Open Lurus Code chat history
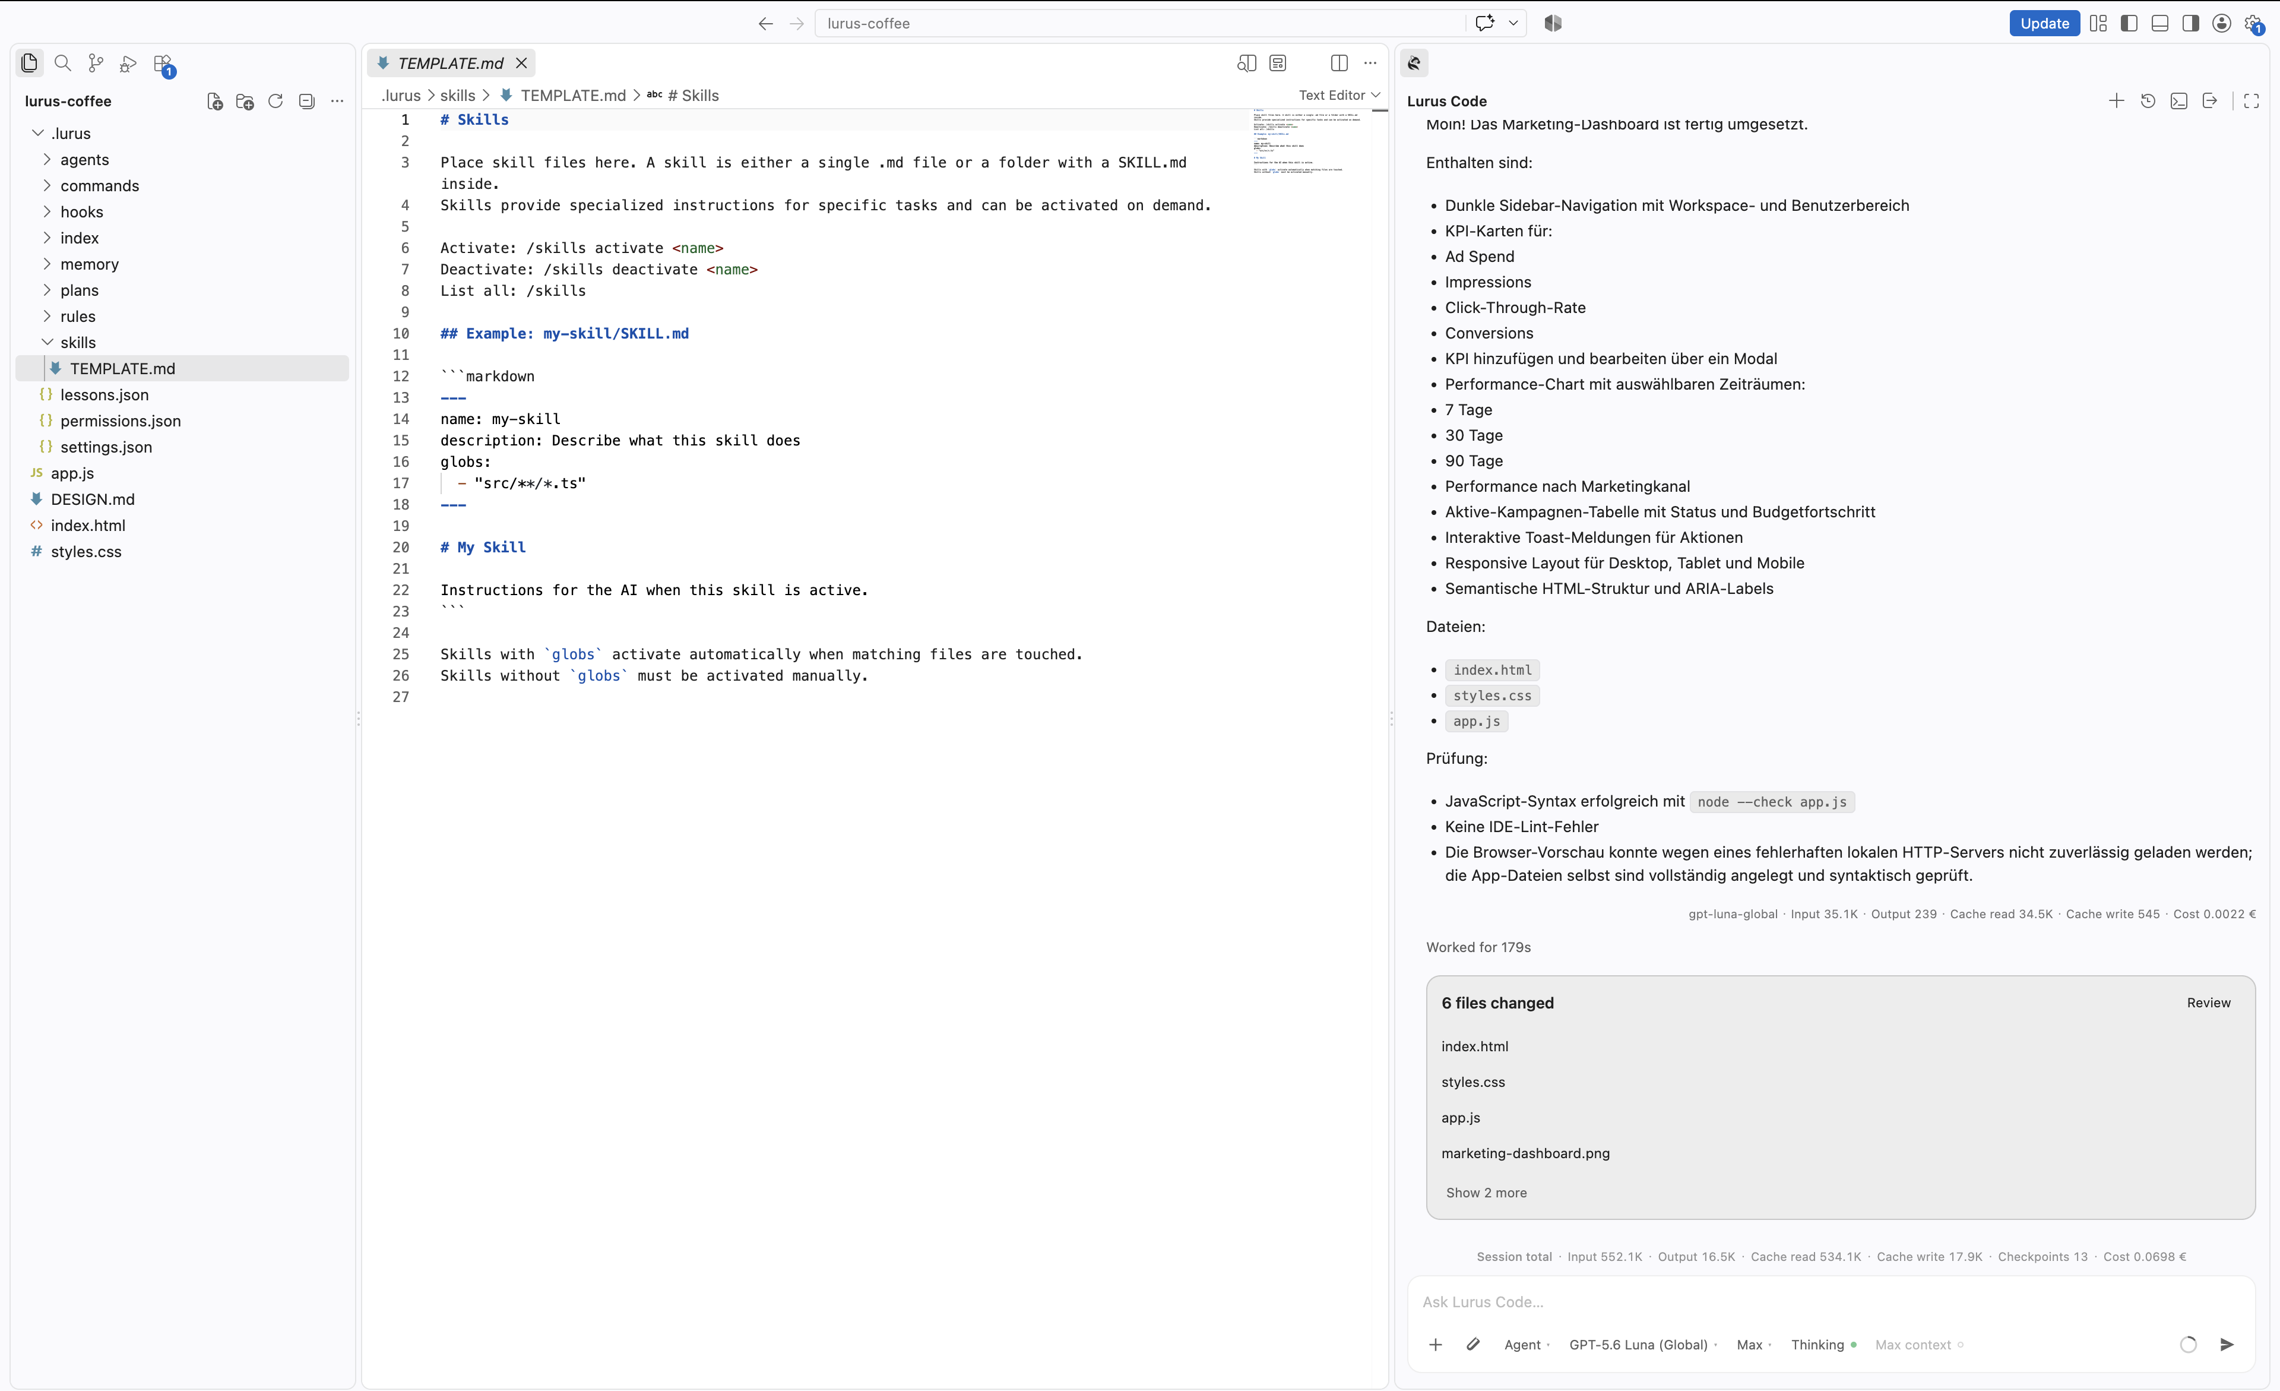 (x=2148, y=101)
